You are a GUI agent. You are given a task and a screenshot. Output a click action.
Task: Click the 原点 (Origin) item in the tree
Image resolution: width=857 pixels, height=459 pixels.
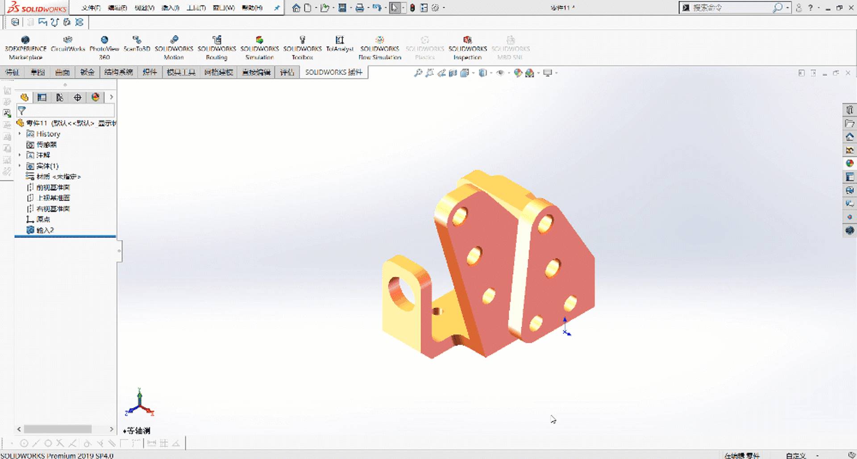42,219
